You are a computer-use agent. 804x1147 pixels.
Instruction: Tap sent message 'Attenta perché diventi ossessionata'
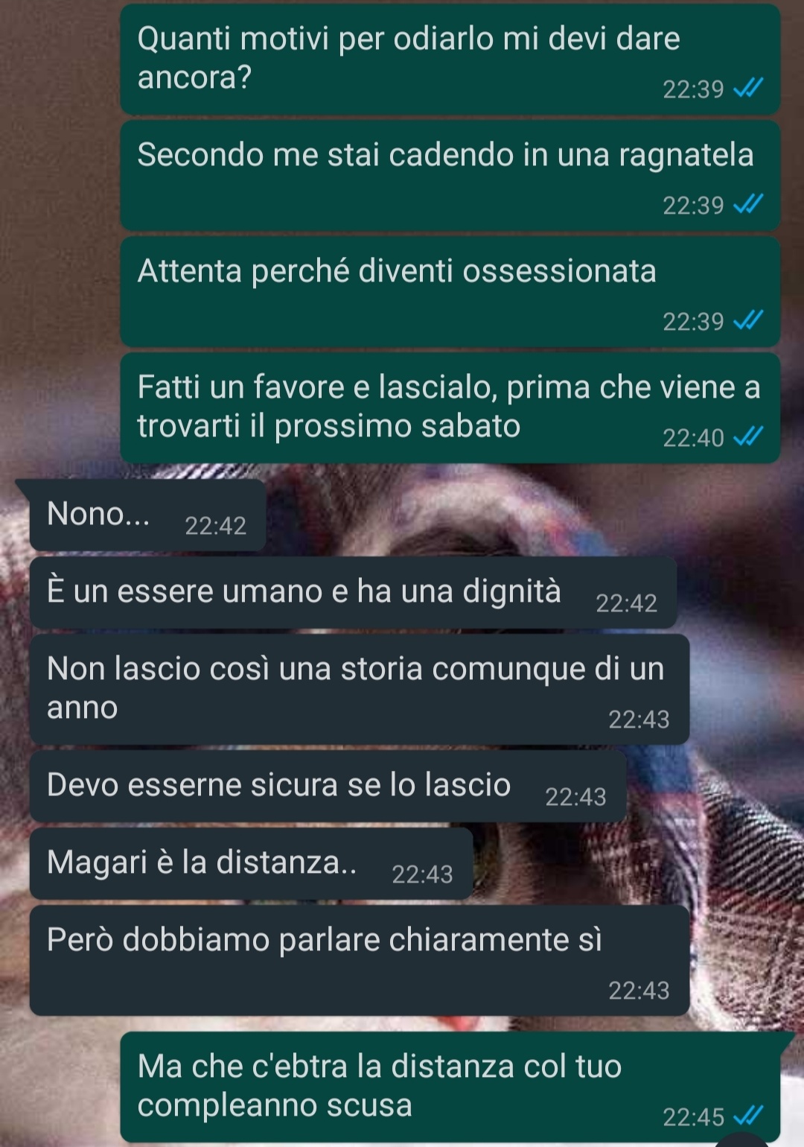tap(450, 292)
